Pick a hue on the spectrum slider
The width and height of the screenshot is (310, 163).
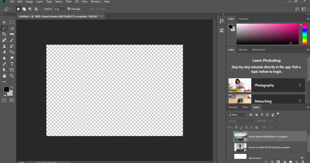pyautogui.click(x=305, y=34)
